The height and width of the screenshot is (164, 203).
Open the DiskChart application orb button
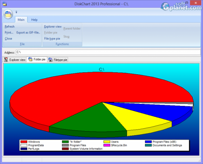(8, 14)
